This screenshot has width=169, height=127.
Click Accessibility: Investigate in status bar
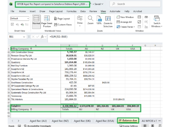[37, 126]
